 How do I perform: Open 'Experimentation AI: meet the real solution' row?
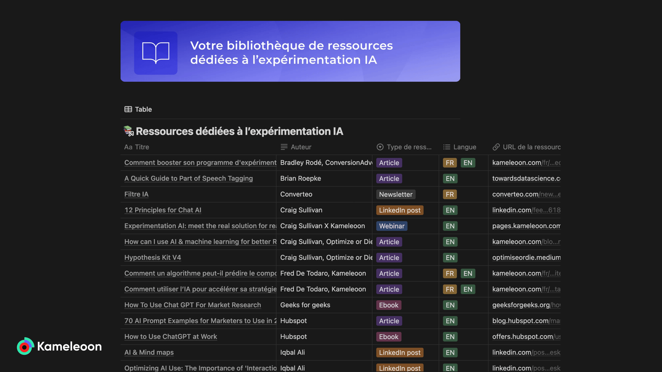[200, 226]
